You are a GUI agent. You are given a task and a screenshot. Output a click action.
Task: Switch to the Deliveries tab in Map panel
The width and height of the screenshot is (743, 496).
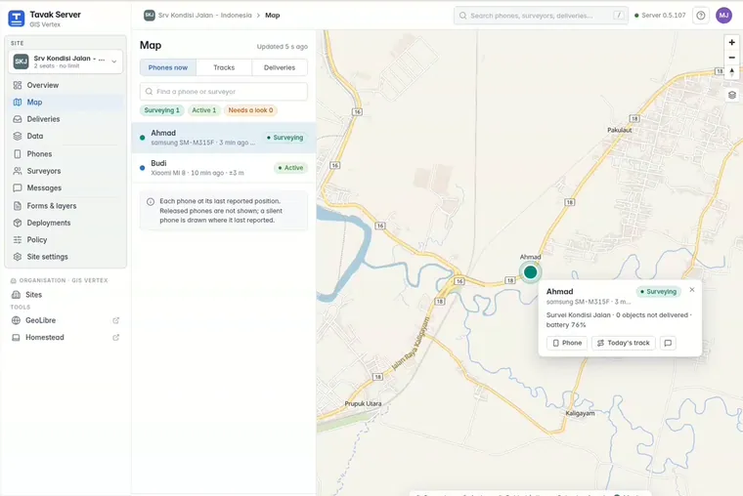(x=280, y=67)
